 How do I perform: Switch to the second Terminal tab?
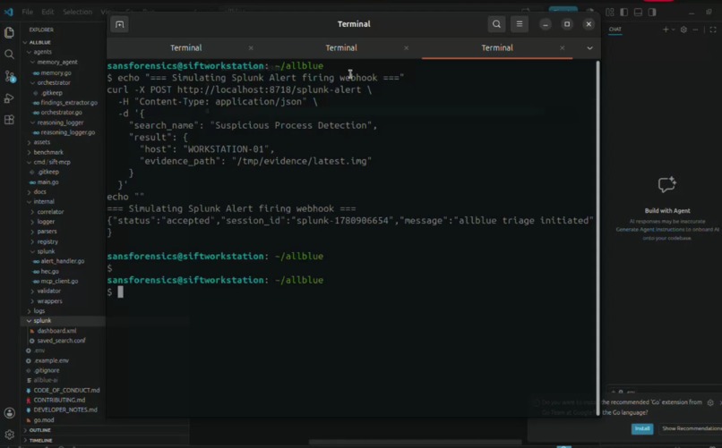[341, 47]
